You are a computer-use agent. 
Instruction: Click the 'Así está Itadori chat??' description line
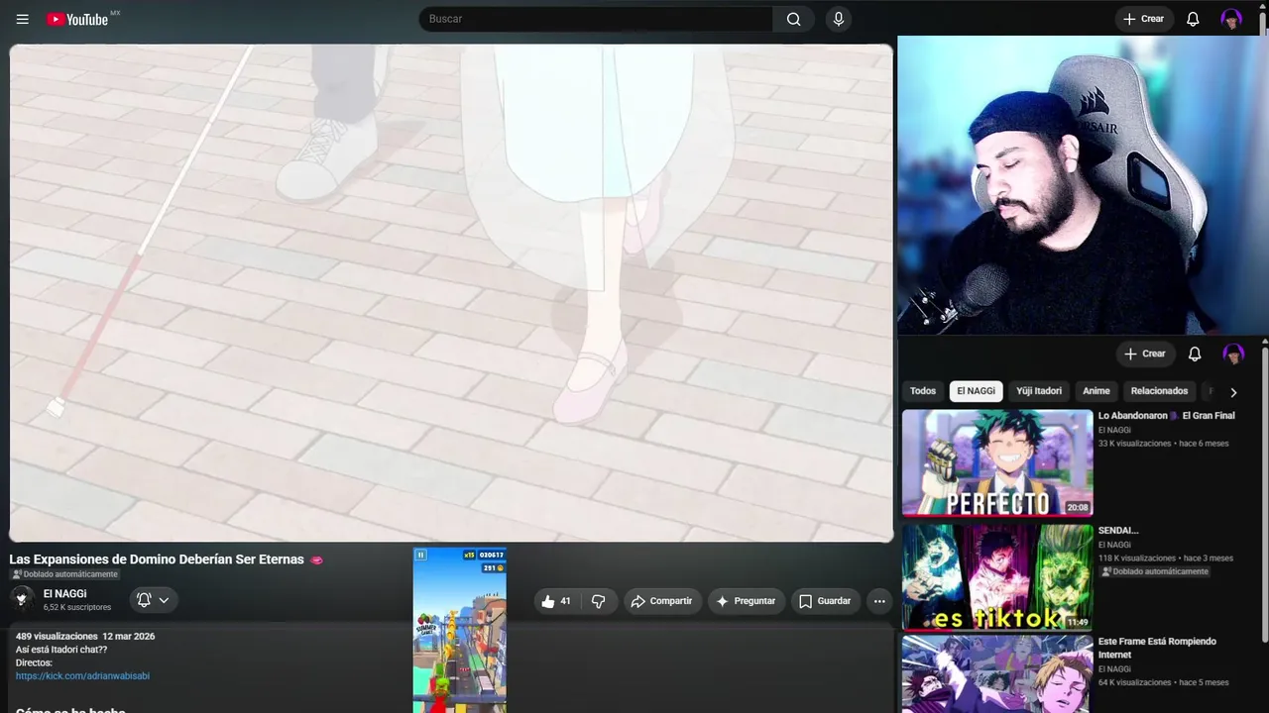coord(61,650)
